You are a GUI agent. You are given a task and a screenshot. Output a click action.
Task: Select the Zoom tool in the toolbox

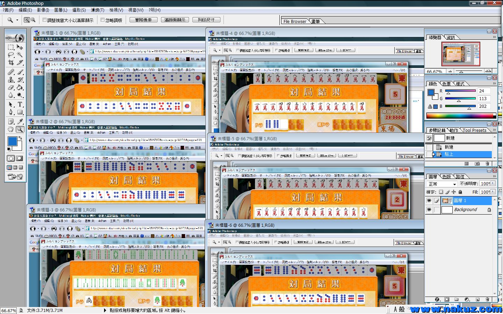click(20, 129)
